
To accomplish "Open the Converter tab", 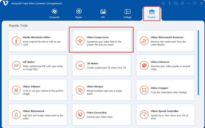I will pyautogui.click(x=54, y=13).
